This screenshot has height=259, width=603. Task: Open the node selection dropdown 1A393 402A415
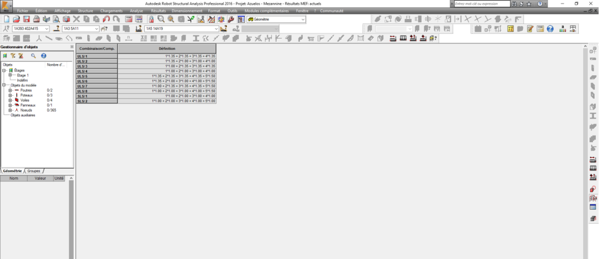[x=31, y=29]
